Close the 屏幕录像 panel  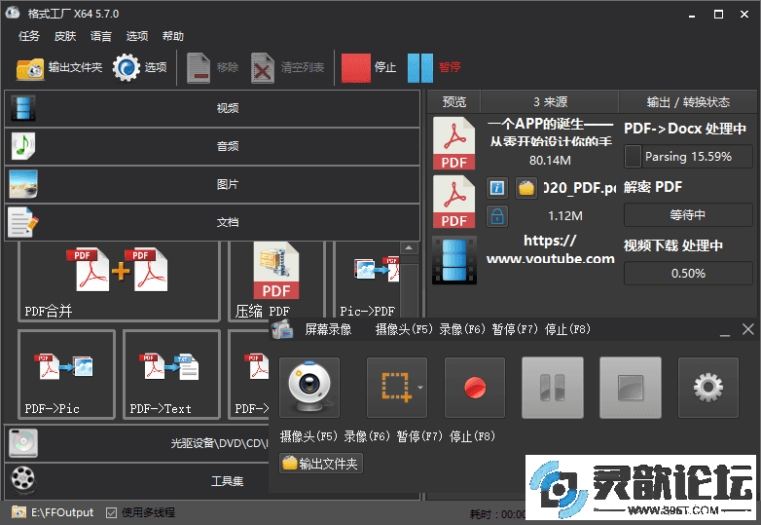(x=748, y=329)
